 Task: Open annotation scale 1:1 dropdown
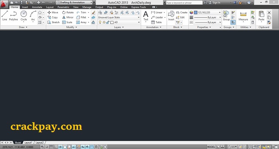tap(233, 147)
